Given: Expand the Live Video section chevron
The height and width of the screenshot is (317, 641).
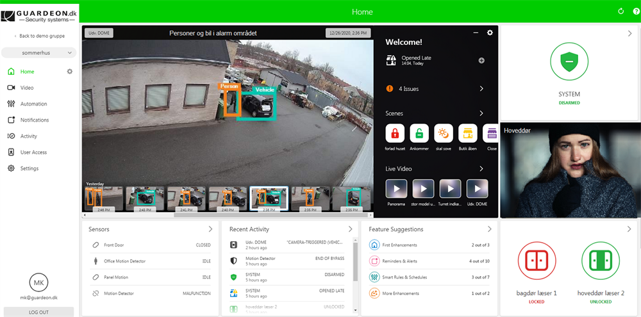Looking at the screenshot, I should (x=481, y=168).
